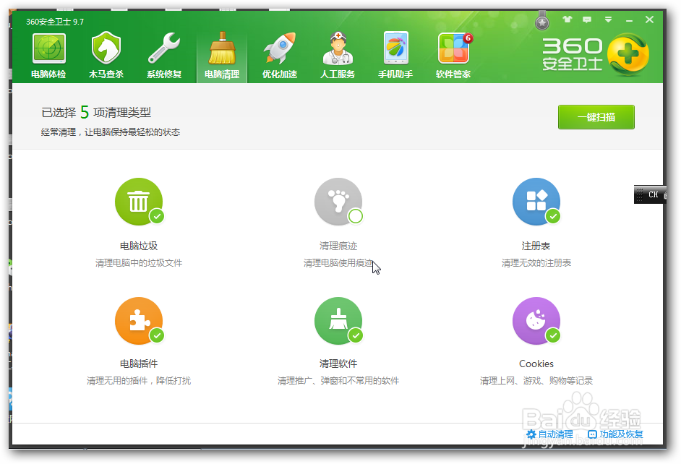Uncheck the 电脑插件 green checkmark
This screenshot has width=681, height=464.
coord(157,335)
